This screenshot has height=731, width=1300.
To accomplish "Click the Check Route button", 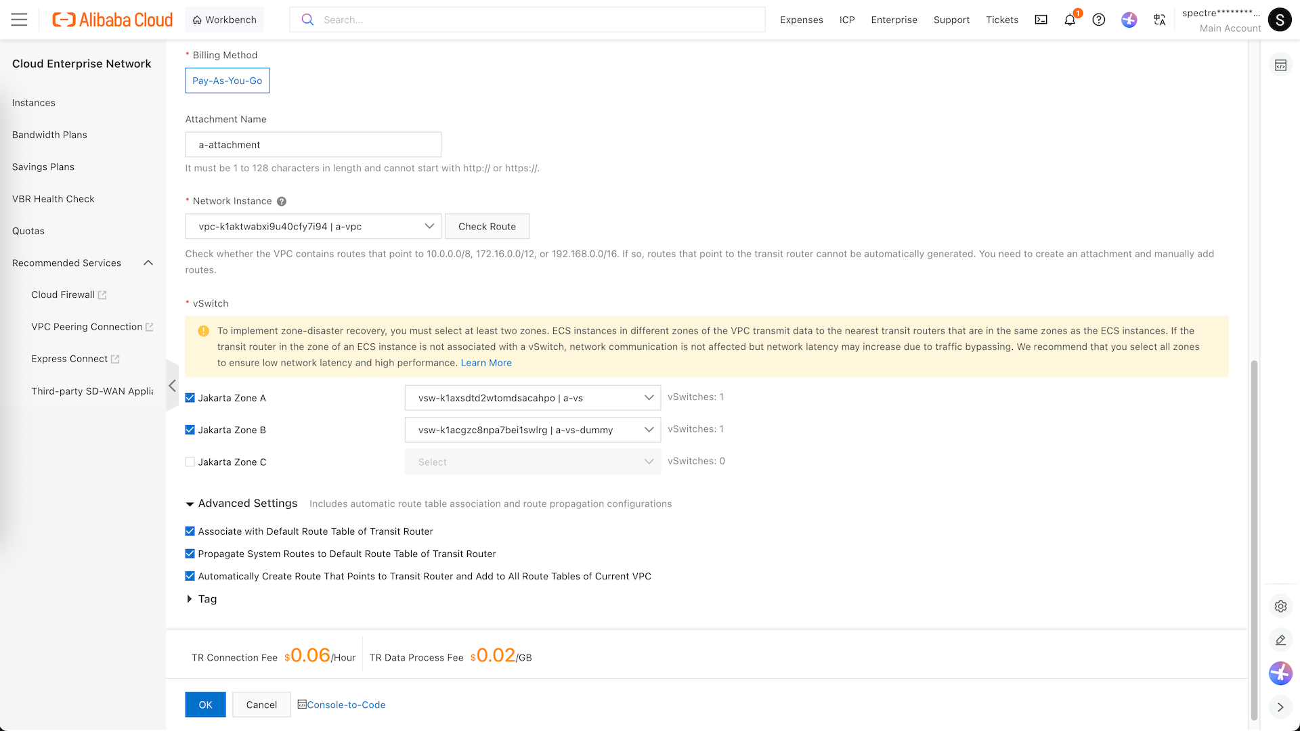I will 487,227.
